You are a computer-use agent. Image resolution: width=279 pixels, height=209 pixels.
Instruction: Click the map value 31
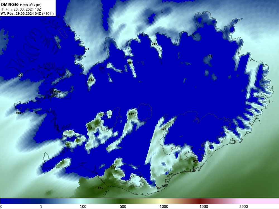tap(210, 56)
